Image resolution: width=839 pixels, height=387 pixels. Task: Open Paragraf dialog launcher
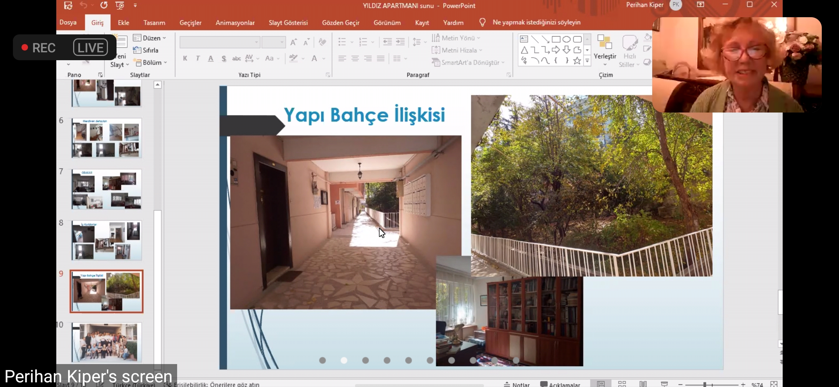click(508, 75)
